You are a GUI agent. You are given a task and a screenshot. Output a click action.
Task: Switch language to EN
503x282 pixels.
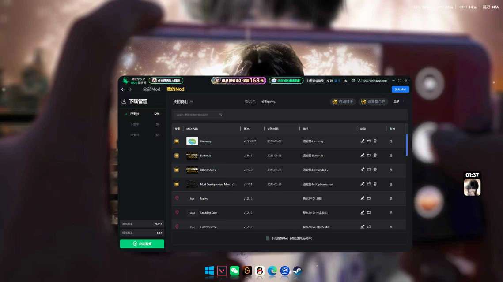coord(345,81)
